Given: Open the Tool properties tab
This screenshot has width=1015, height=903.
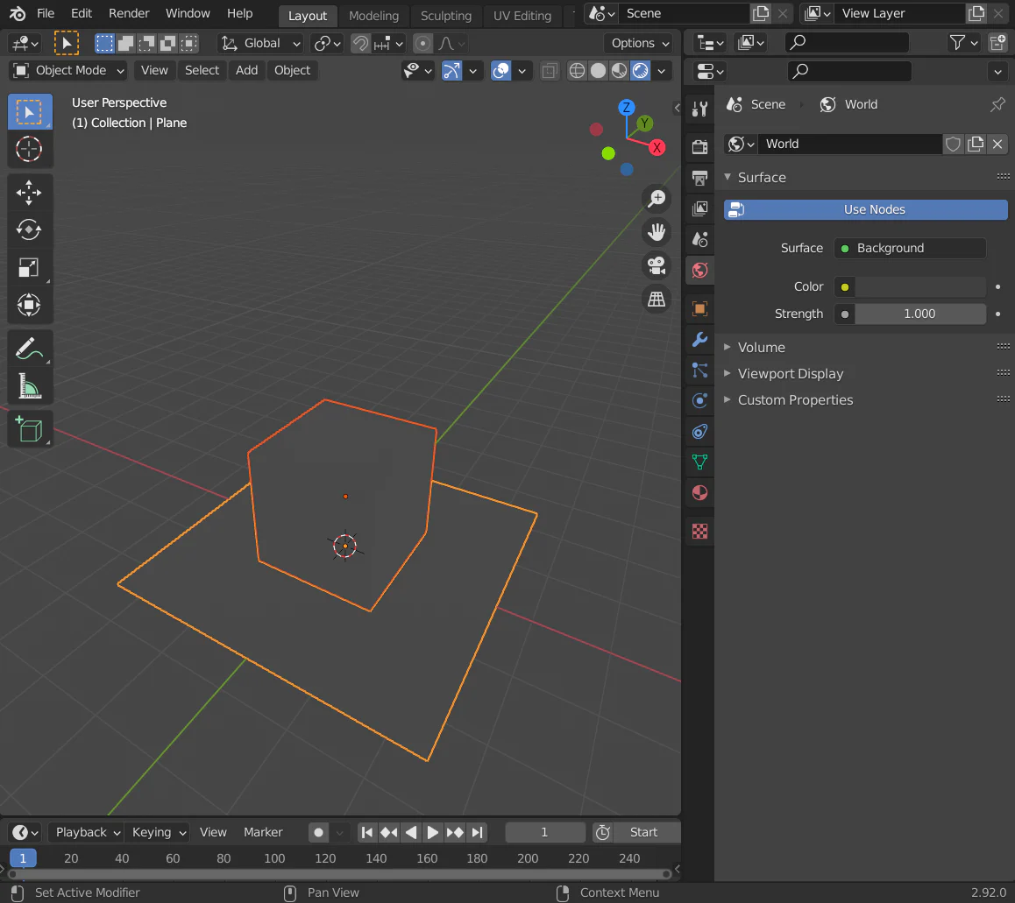Looking at the screenshot, I should point(699,109).
